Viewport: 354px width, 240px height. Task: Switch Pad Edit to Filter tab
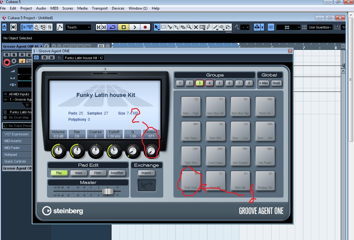pos(97,173)
